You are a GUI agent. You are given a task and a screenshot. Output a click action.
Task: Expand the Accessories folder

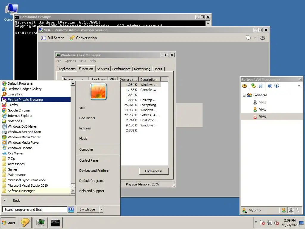36,164
